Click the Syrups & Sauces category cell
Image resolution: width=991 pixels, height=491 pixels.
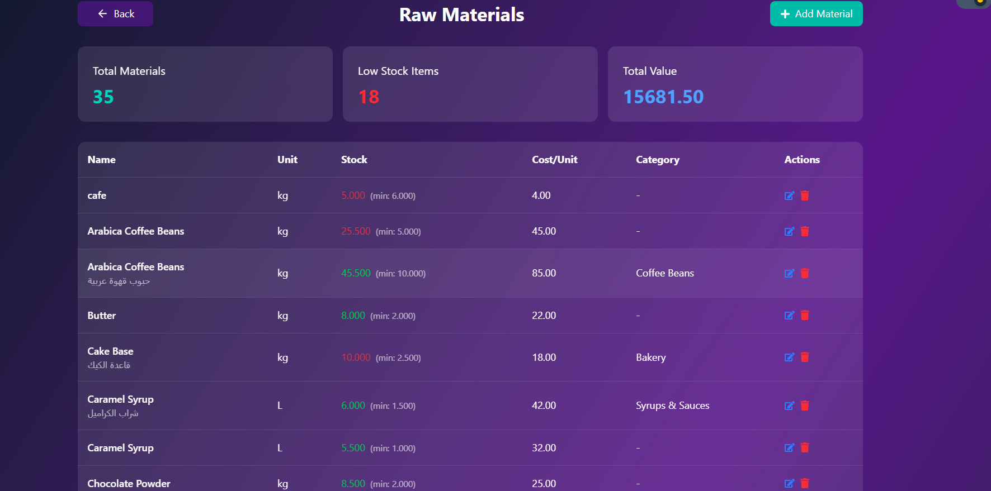coord(673,406)
